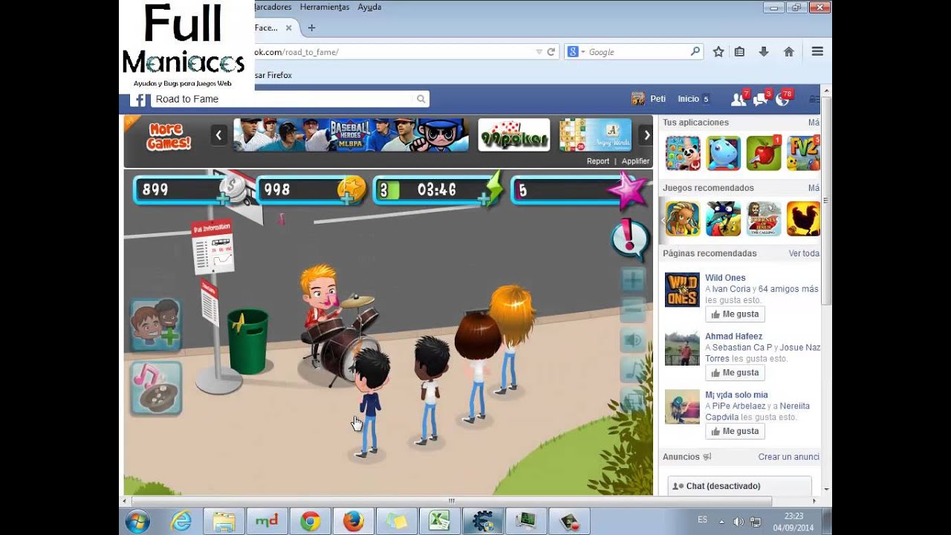
Task: Open the recommended game with rooster icon
Action: coord(804,218)
